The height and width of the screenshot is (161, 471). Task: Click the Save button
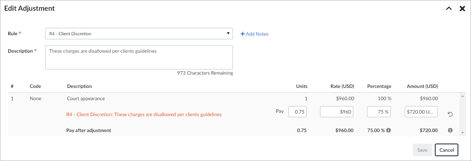pos(422,150)
